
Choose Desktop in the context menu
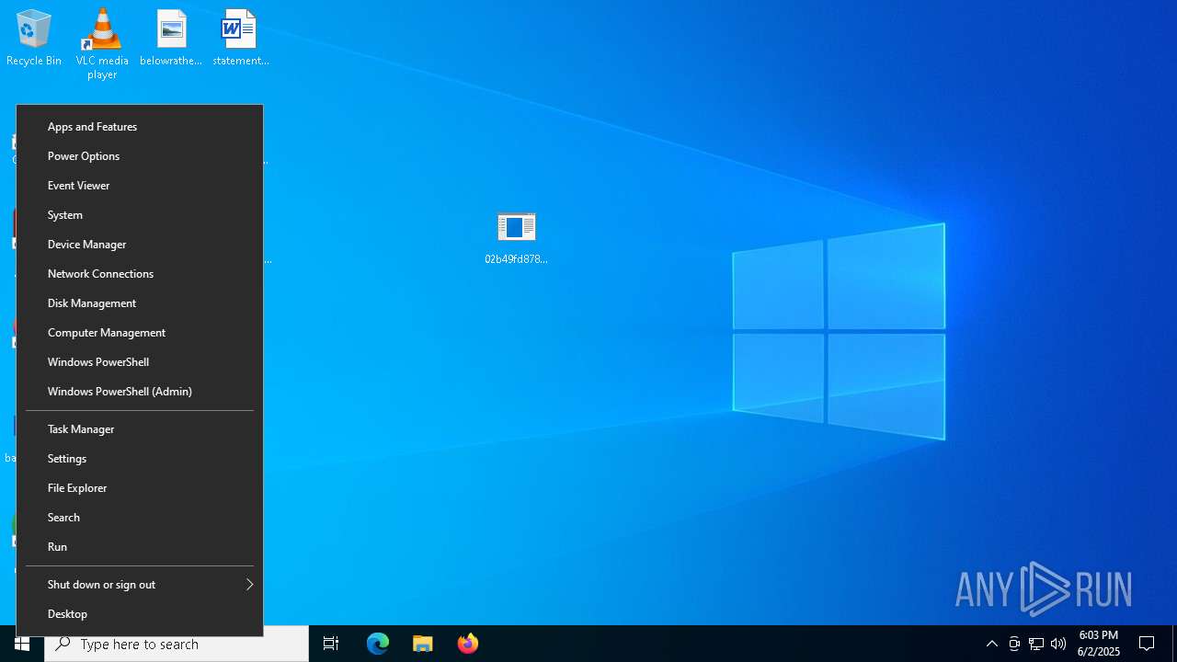[140, 614]
